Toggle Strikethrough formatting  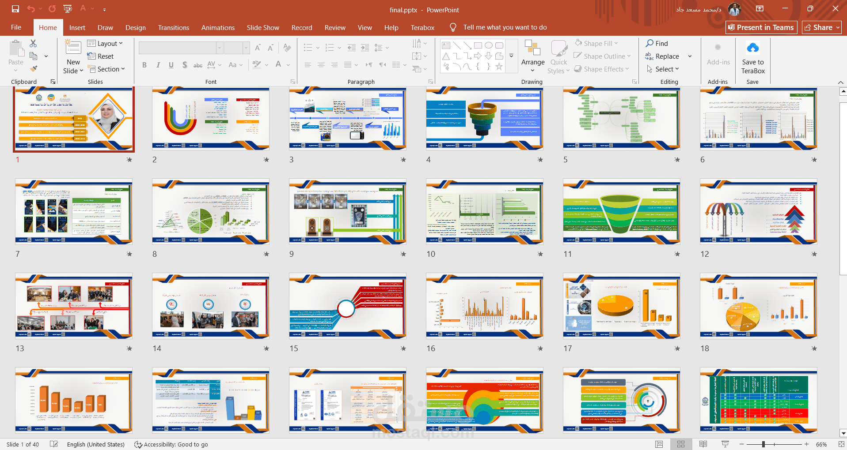pyautogui.click(x=198, y=65)
